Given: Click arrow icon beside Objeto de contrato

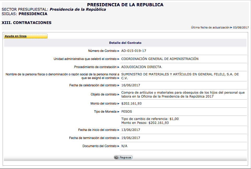Looking at the screenshot, I should (118, 94).
